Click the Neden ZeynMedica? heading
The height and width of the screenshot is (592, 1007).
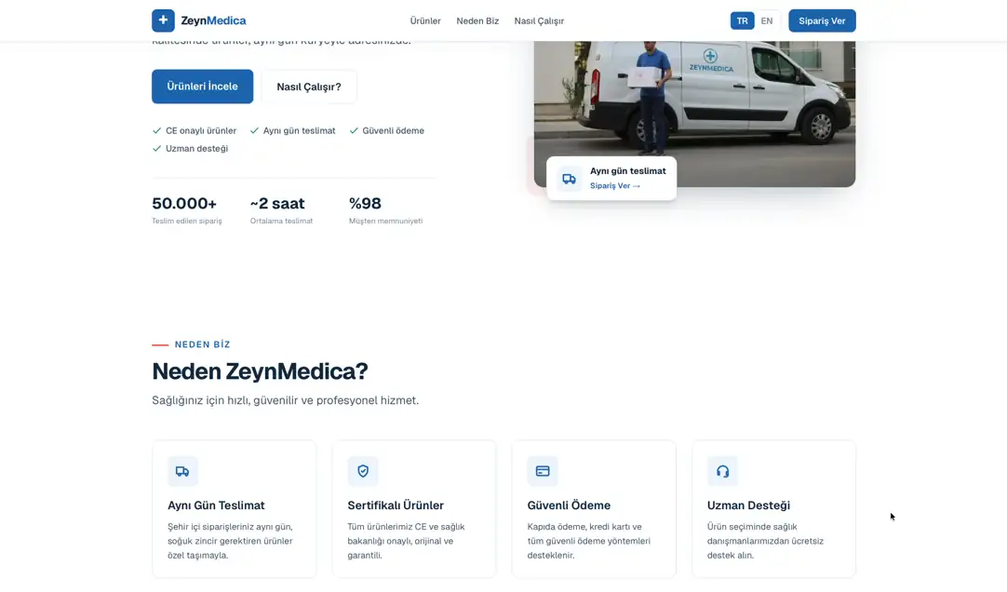260,371
